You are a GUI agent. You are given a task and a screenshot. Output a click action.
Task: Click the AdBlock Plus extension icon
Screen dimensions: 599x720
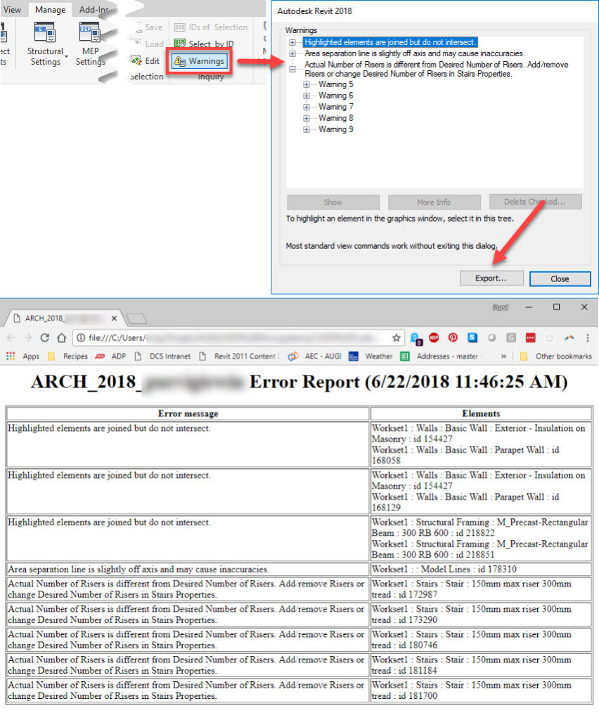coord(434,338)
